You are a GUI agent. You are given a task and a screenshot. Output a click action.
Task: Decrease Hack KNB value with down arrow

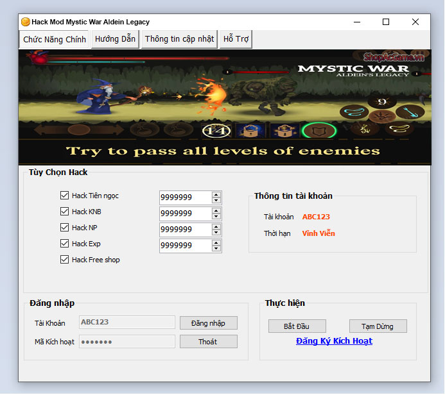(216, 217)
